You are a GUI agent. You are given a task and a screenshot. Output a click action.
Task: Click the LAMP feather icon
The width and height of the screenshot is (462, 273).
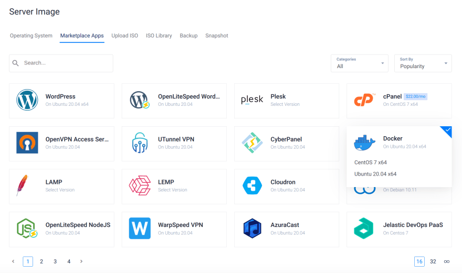tap(23, 185)
